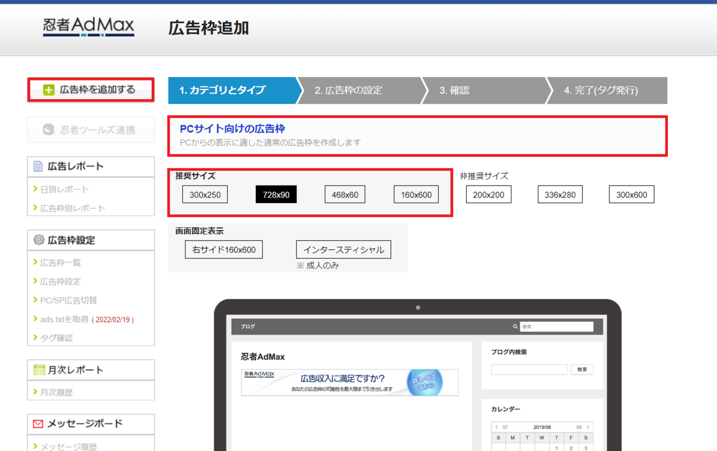Select step 1. カテゴリとタイプ
Screen dimensions: 717x451
(232, 91)
